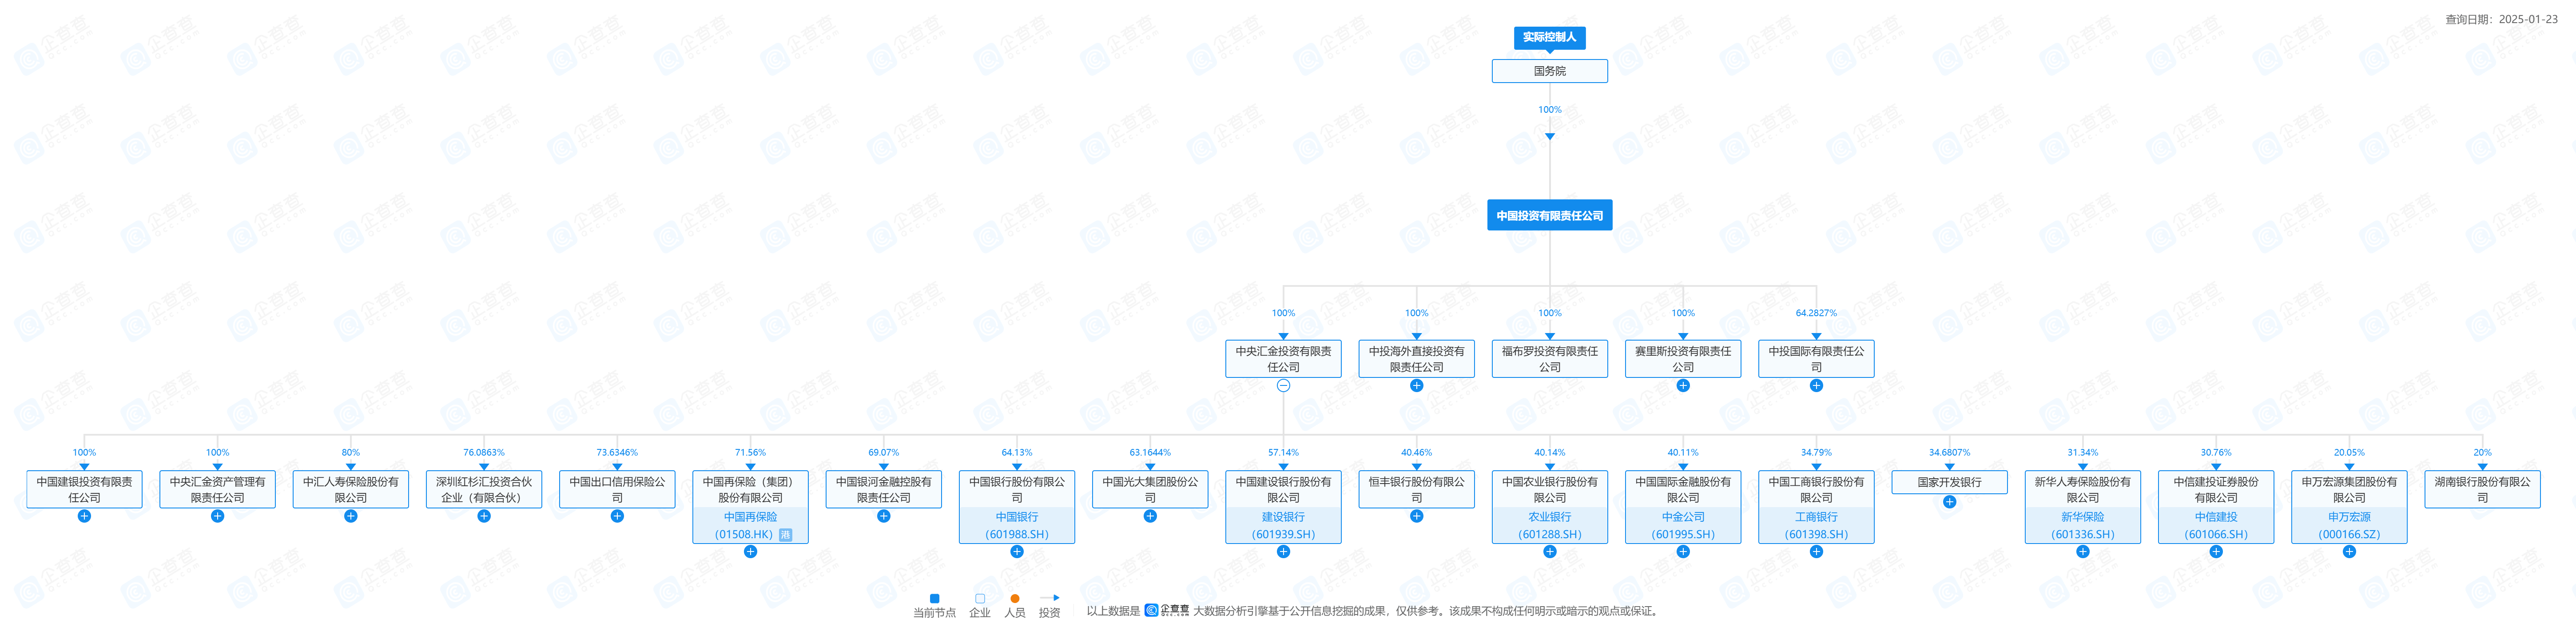
Task: Expand 中投海外直接投资有限责任公司 subsidiaries
Action: (1416, 385)
